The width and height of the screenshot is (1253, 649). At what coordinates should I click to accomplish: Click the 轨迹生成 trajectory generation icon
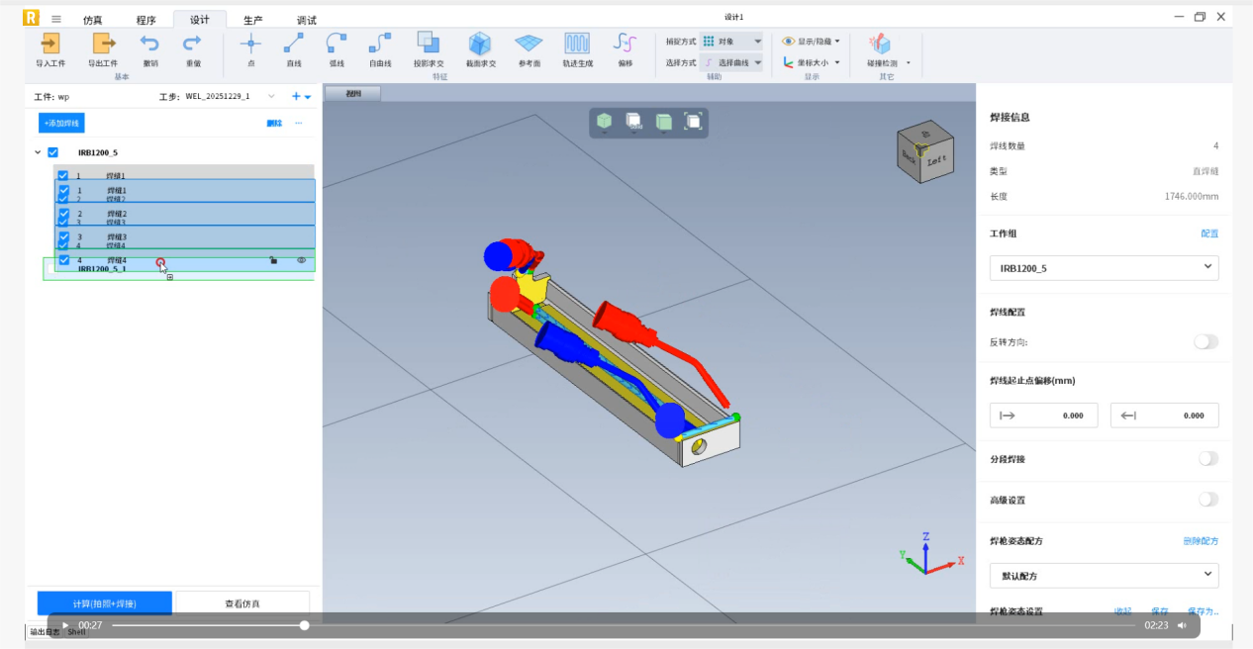[x=578, y=44]
